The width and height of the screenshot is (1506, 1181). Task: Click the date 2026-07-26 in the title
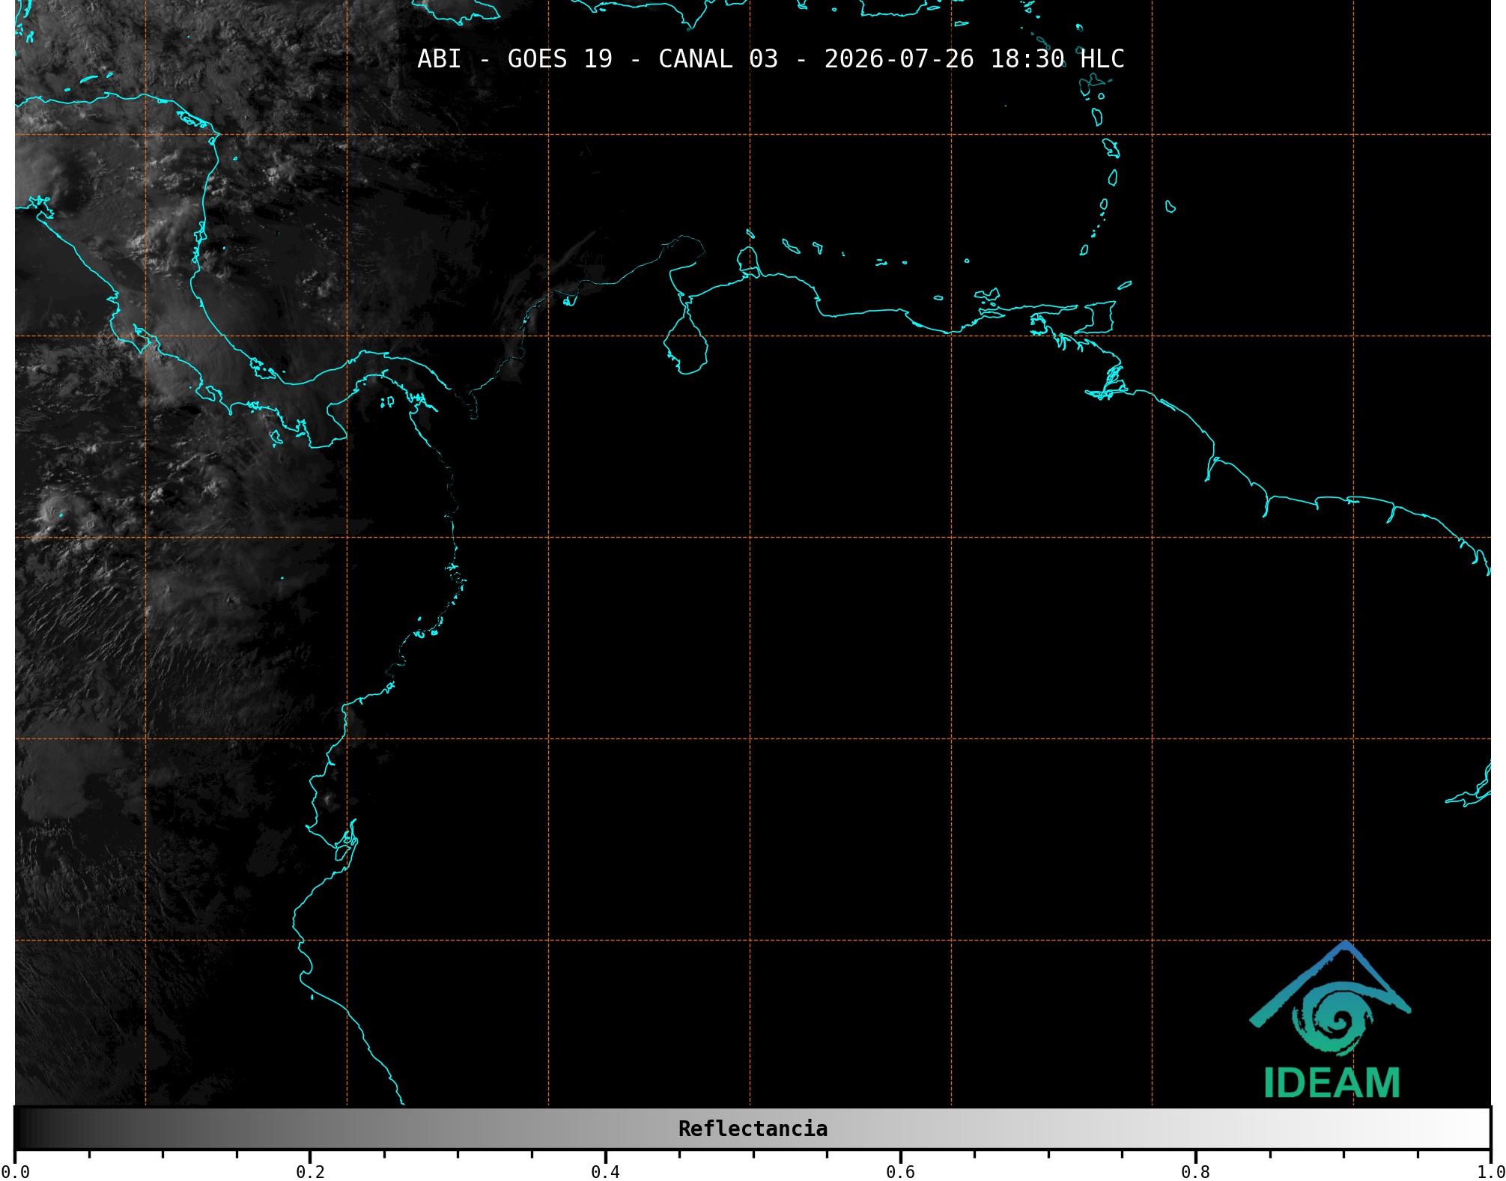[x=899, y=59]
